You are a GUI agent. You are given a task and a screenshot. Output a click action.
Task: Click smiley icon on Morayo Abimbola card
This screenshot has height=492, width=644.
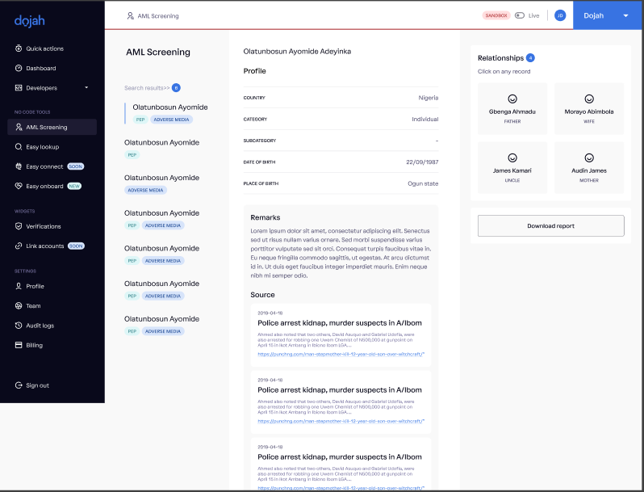click(589, 99)
